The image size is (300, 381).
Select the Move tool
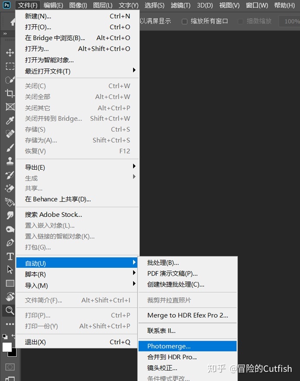coord(10,53)
